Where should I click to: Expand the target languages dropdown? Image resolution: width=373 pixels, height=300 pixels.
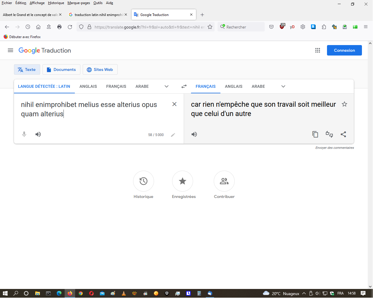tap(283, 86)
